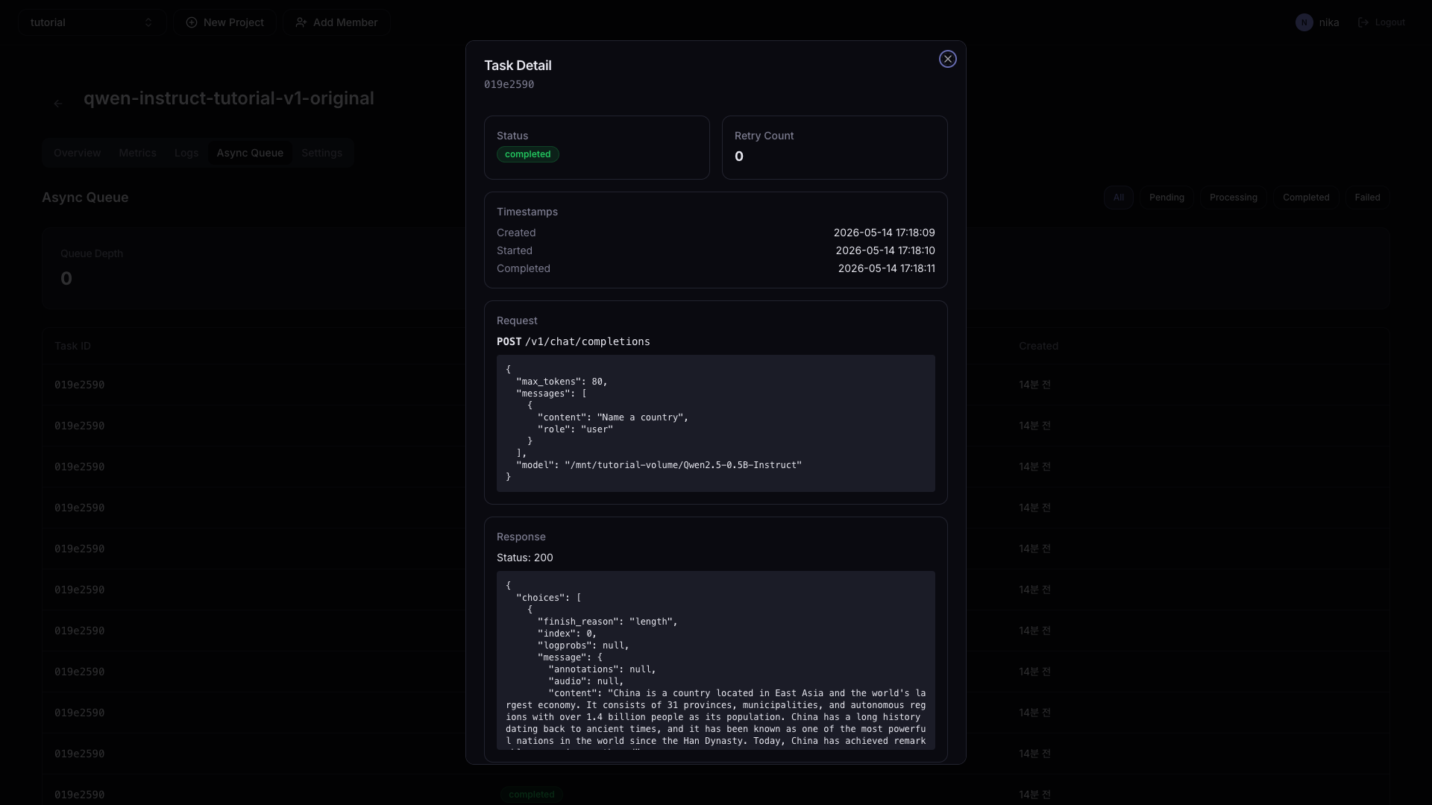Click the Queue Depth value 0

(66, 279)
